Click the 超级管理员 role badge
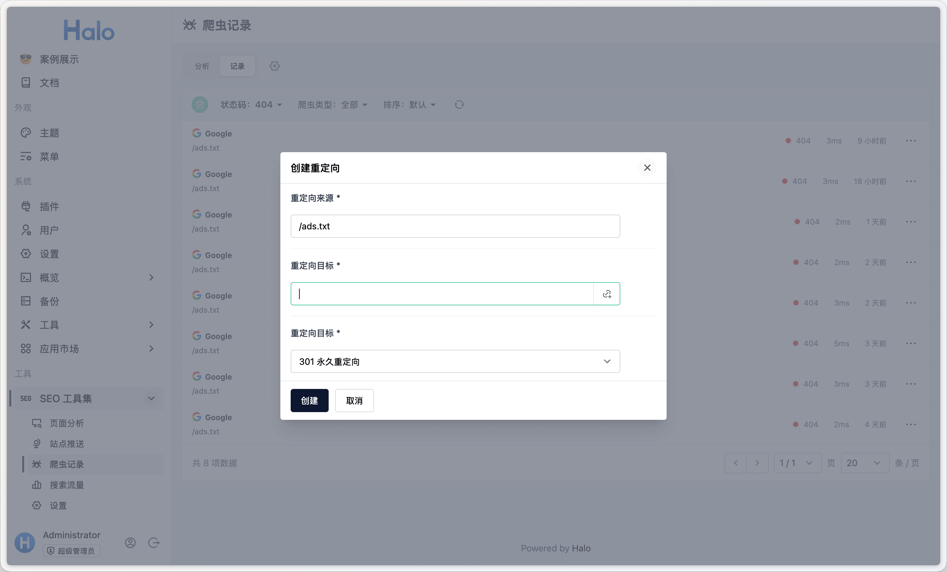This screenshot has height=572, width=947. tap(71, 550)
